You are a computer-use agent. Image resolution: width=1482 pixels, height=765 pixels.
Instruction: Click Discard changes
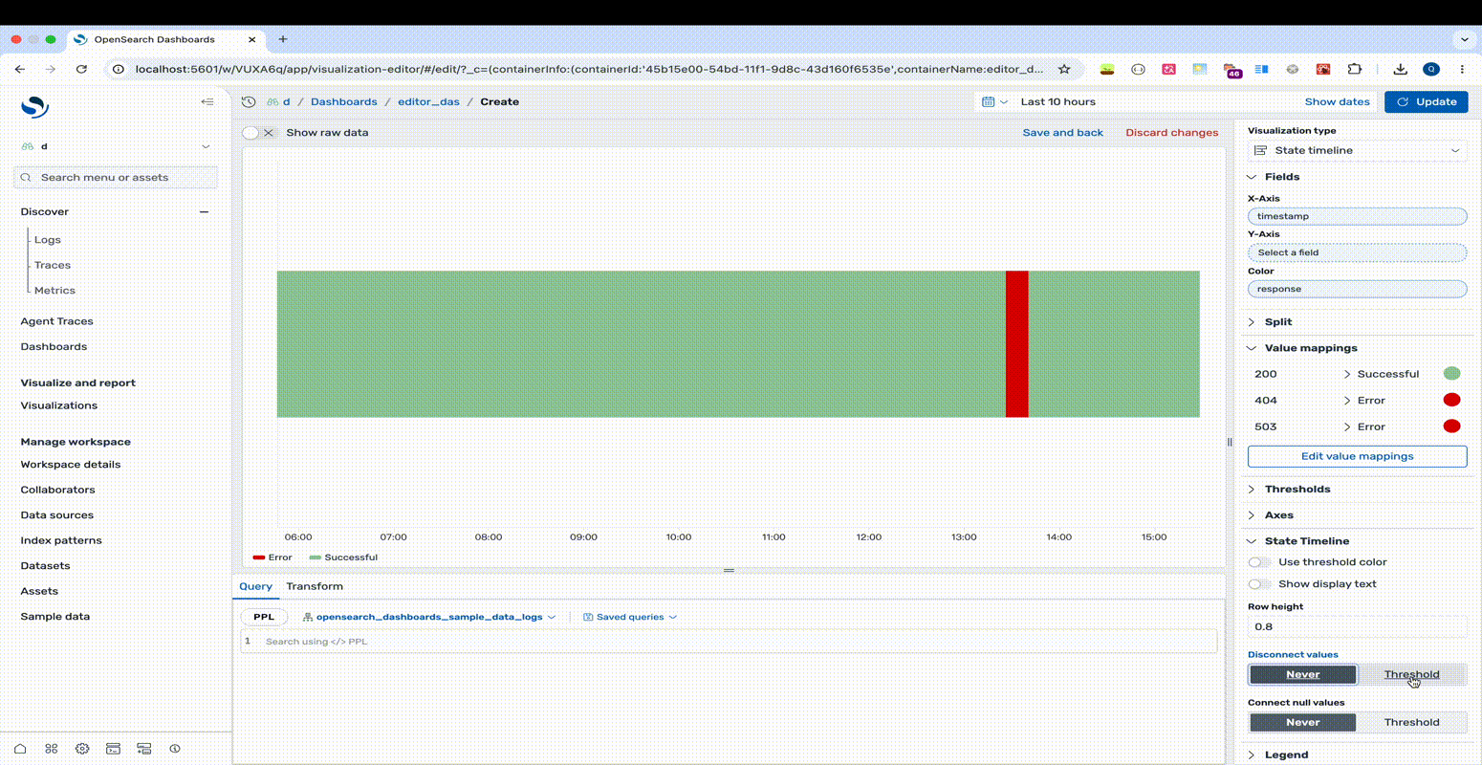pos(1171,133)
